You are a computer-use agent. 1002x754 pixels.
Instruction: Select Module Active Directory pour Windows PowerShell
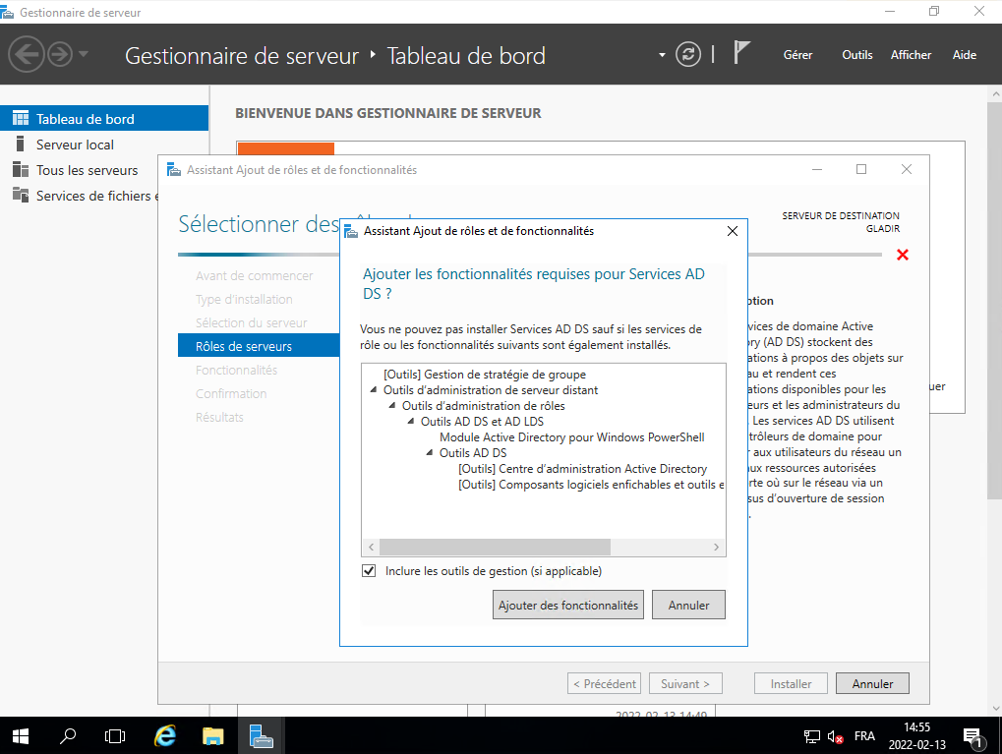pos(572,437)
